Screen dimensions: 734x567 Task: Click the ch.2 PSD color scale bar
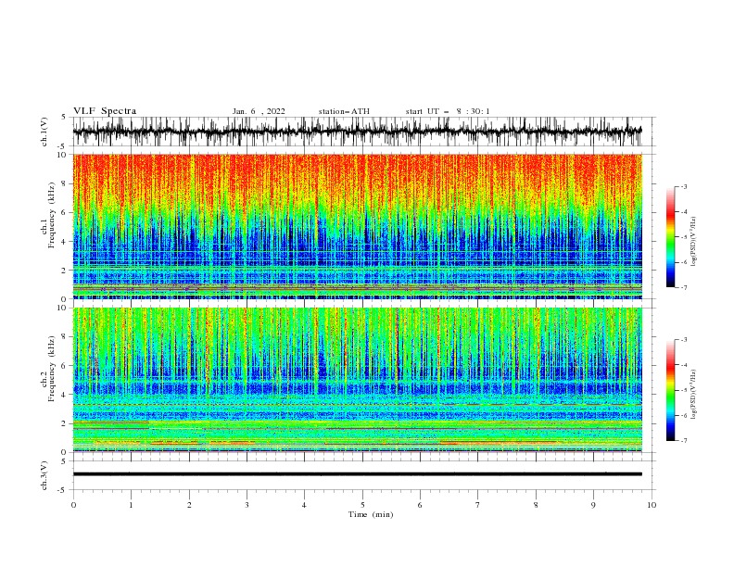(x=670, y=390)
